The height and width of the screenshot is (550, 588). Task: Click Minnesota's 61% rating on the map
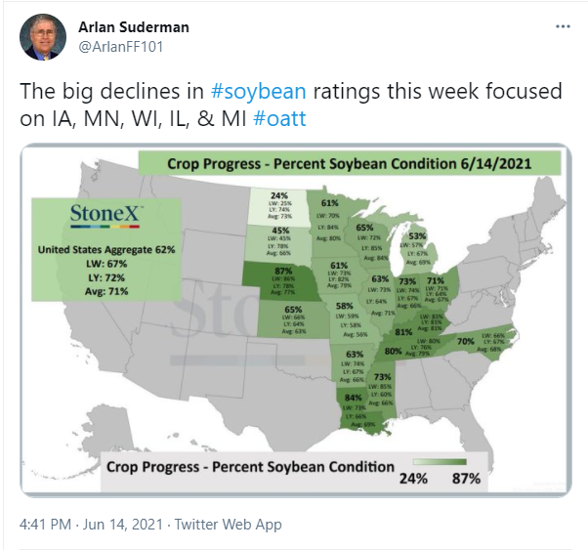pos(329,203)
